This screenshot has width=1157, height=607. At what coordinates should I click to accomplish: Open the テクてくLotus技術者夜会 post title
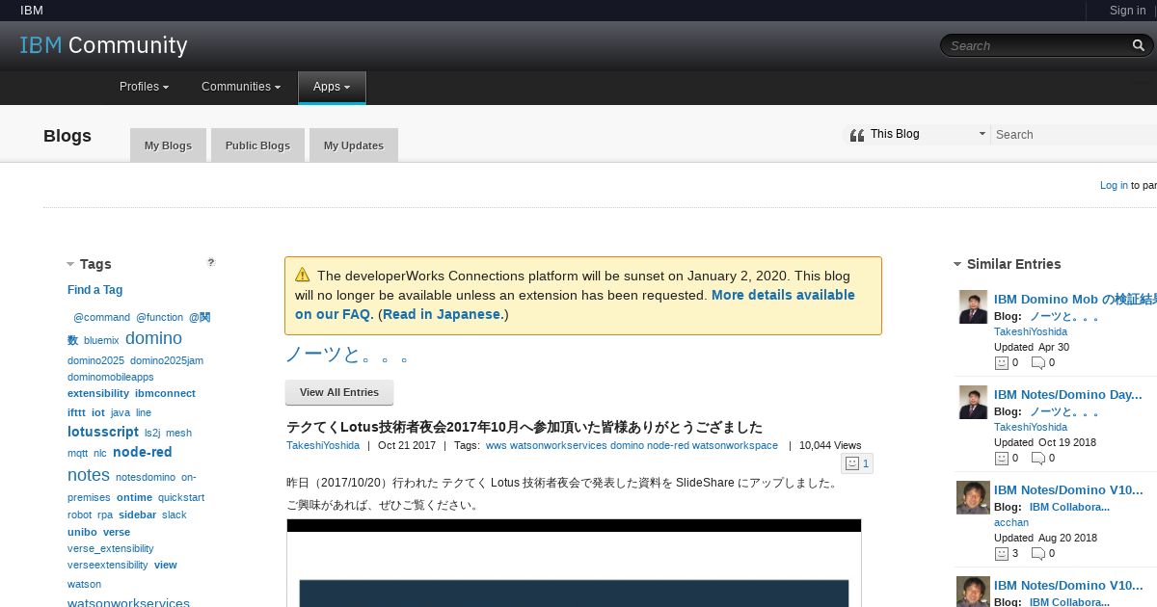pos(525,427)
